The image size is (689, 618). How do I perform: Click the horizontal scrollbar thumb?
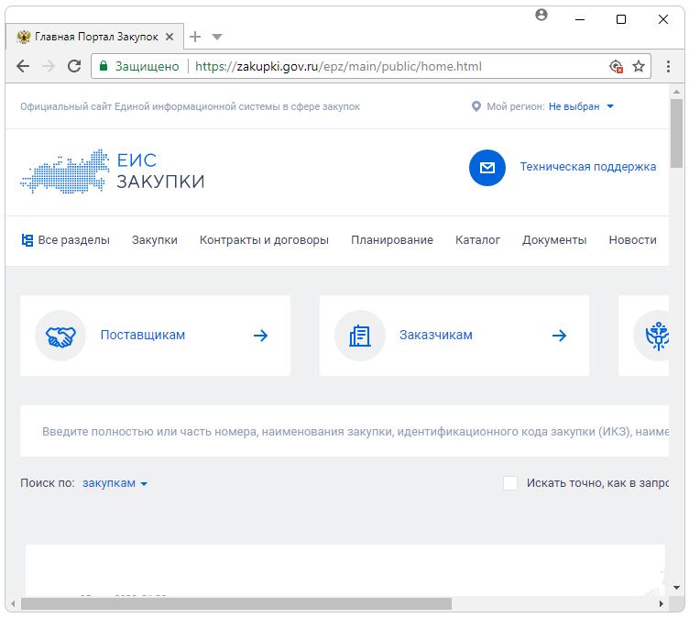pos(236,604)
